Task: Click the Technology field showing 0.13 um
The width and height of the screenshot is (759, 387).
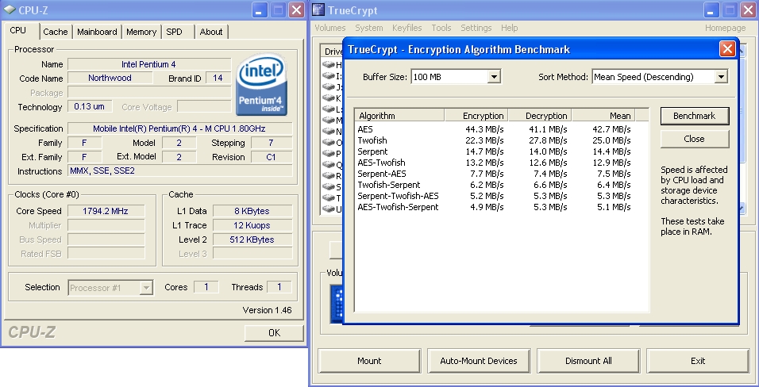Action: pos(90,106)
